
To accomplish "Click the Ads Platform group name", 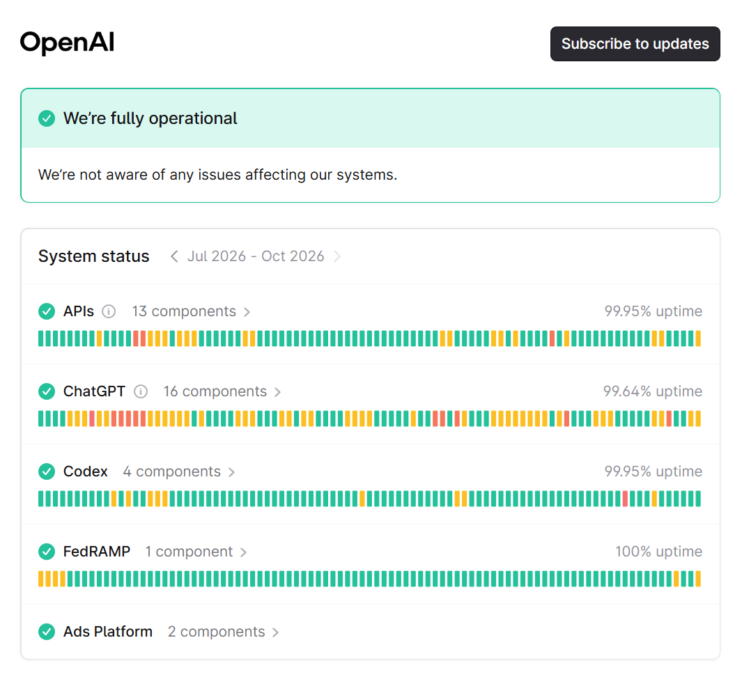I will click(x=108, y=632).
